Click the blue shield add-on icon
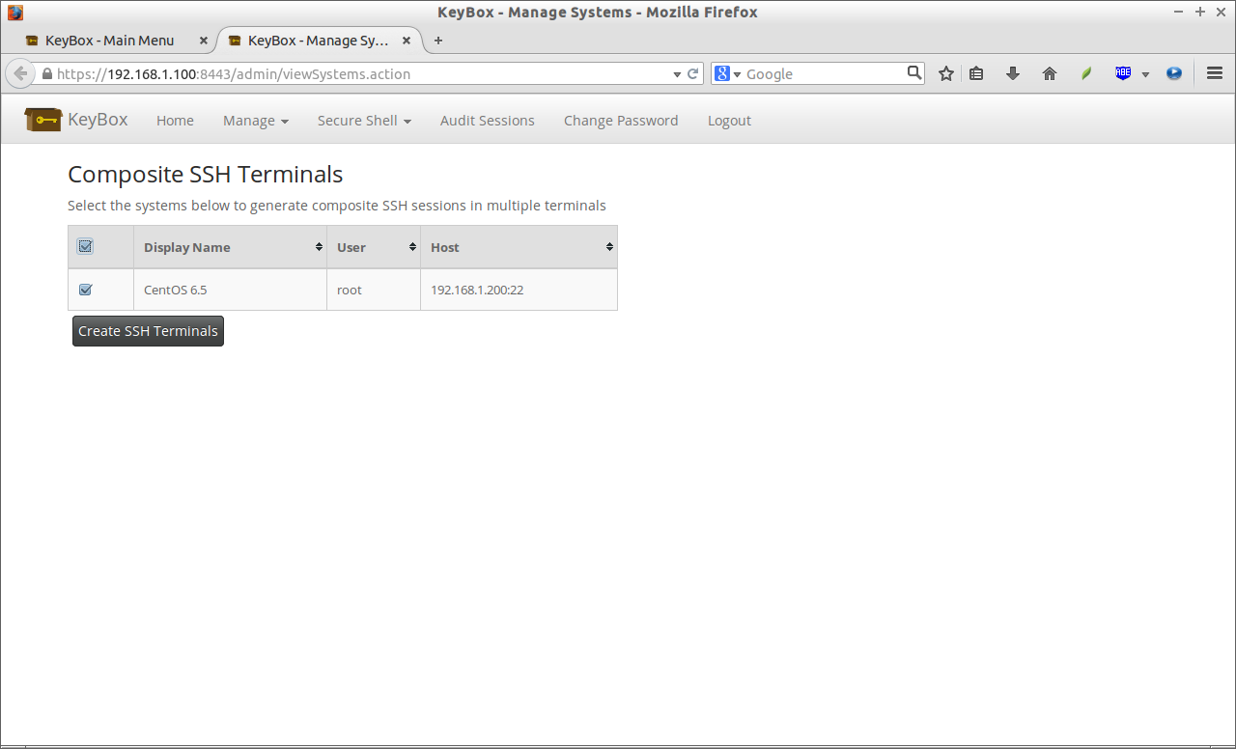 pyautogui.click(x=1123, y=73)
